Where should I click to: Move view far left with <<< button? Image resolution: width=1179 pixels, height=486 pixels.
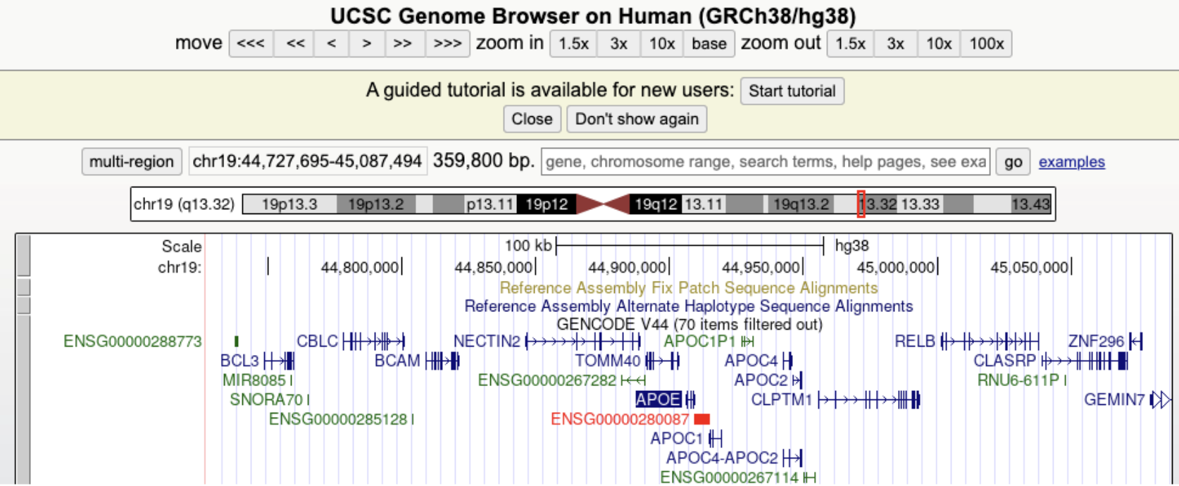[x=251, y=44]
